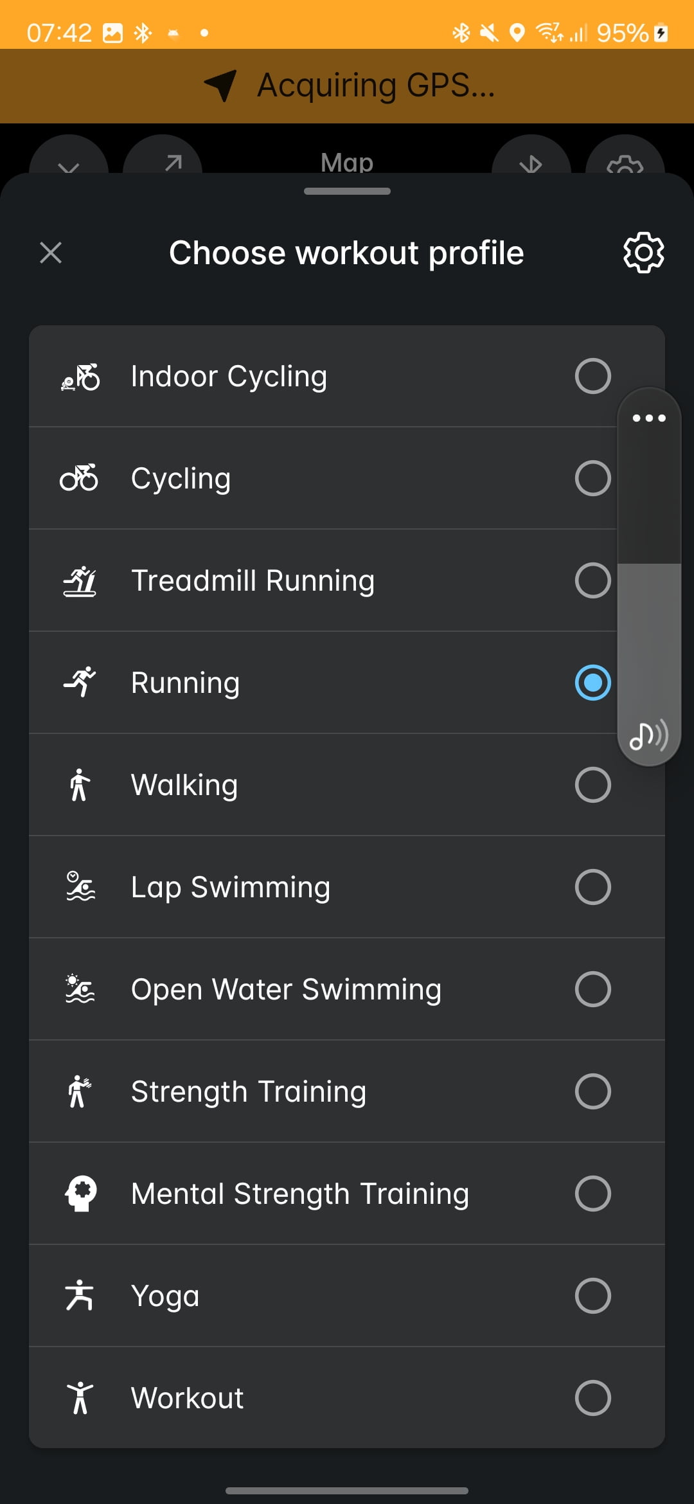Tap the Yoga pose icon
The width and height of the screenshot is (694, 1504).
[x=80, y=1296]
